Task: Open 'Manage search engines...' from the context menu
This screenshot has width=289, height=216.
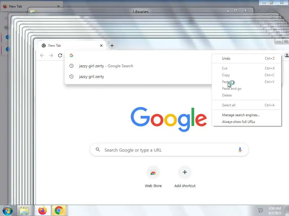Action: pos(247,115)
